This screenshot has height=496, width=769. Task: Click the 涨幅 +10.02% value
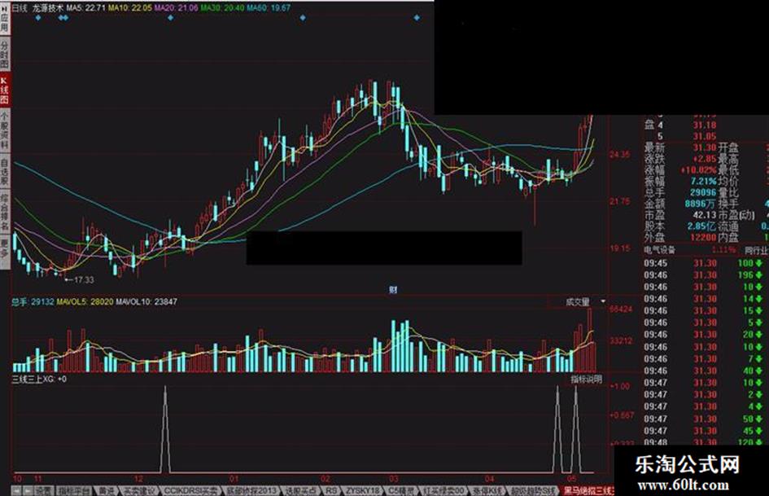[x=698, y=170]
